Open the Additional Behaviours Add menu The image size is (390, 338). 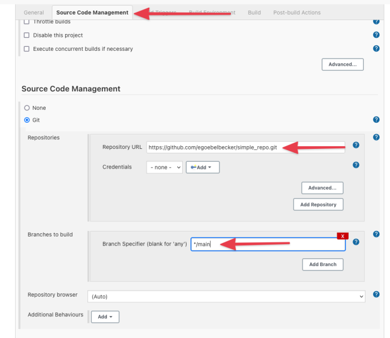pos(105,317)
